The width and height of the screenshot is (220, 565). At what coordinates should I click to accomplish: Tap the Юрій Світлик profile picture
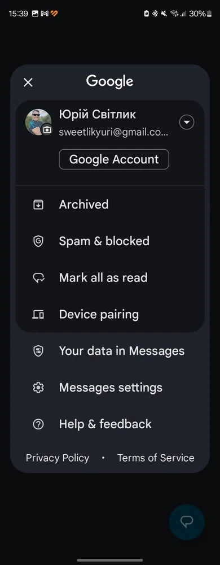[x=38, y=122]
